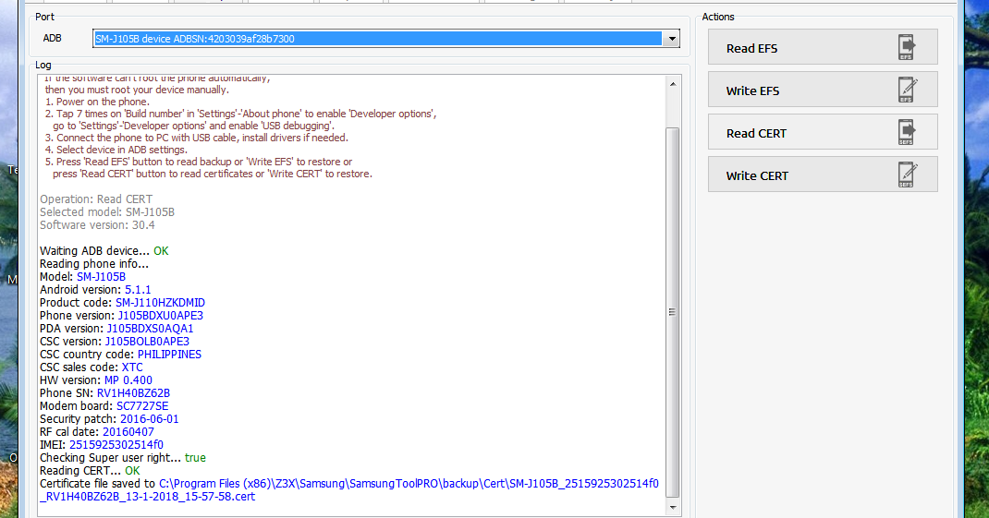Click the Read EFS phone icon
The width and height of the screenshot is (989, 518).
coord(907,47)
